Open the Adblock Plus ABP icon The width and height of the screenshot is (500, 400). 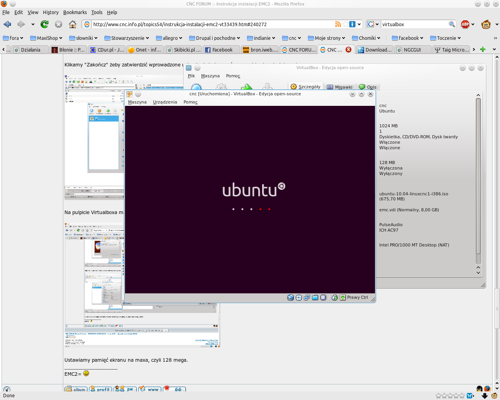(465, 24)
